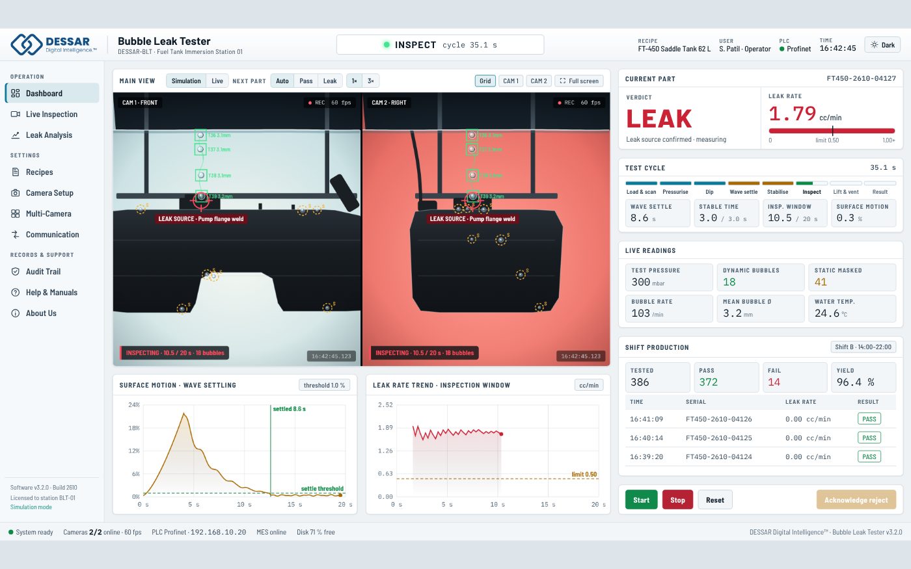The height and width of the screenshot is (569, 911).
Task: Click the DESSAR logo icon
Action: [x=27, y=44]
